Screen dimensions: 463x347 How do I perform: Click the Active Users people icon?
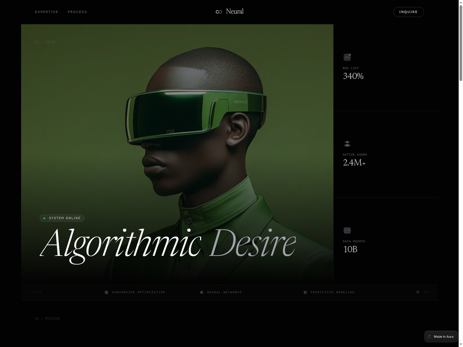(x=347, y=144)
